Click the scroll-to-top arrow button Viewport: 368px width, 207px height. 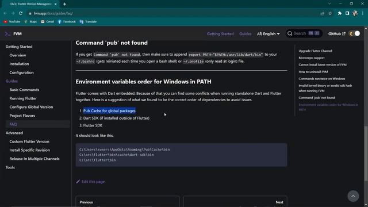[353, 196]
